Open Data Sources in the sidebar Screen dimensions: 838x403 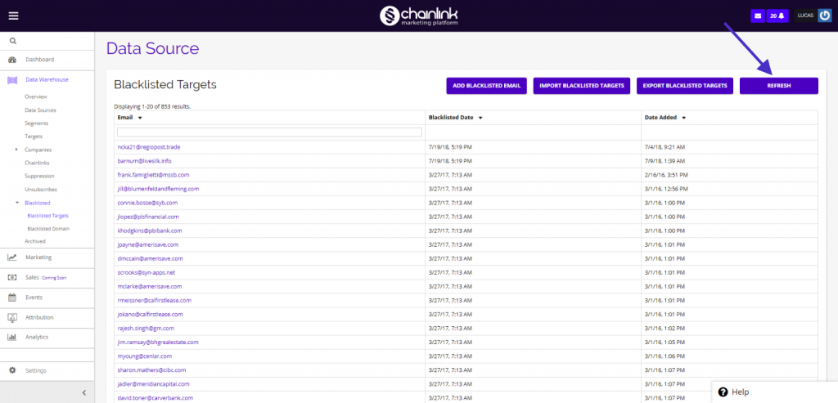point(40,110)
